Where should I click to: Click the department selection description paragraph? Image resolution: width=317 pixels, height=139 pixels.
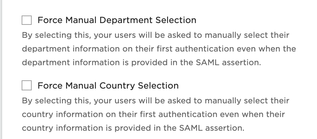[159, 49]
